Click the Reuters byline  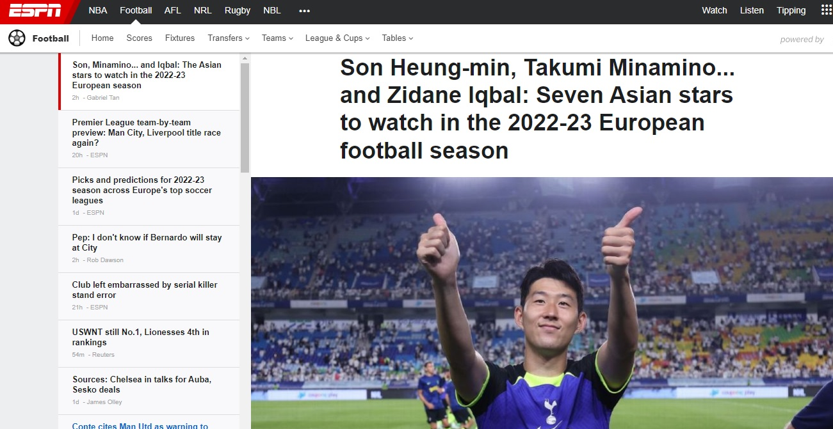(102, 355)
